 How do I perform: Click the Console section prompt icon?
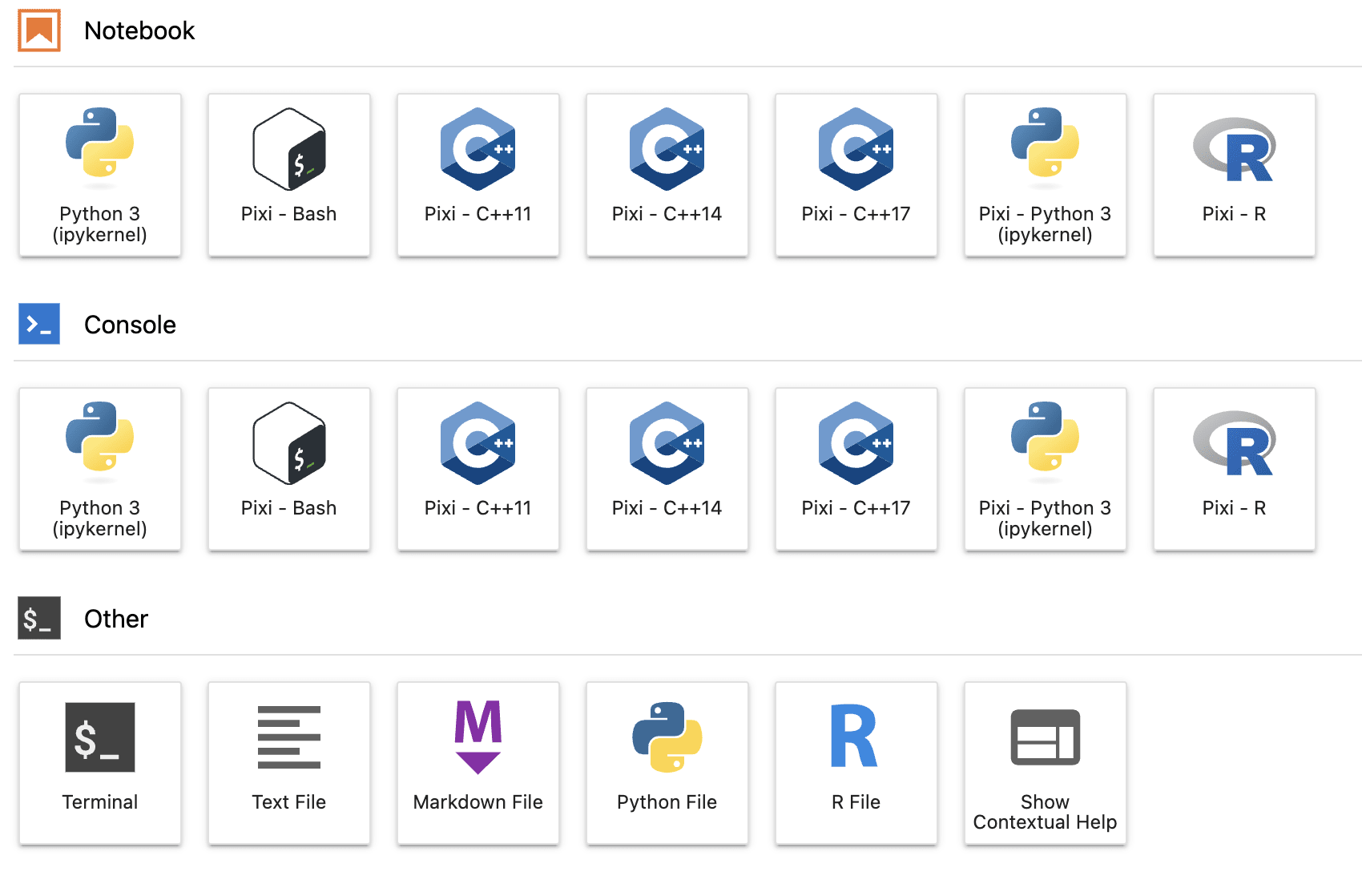[x=39, y=324]
